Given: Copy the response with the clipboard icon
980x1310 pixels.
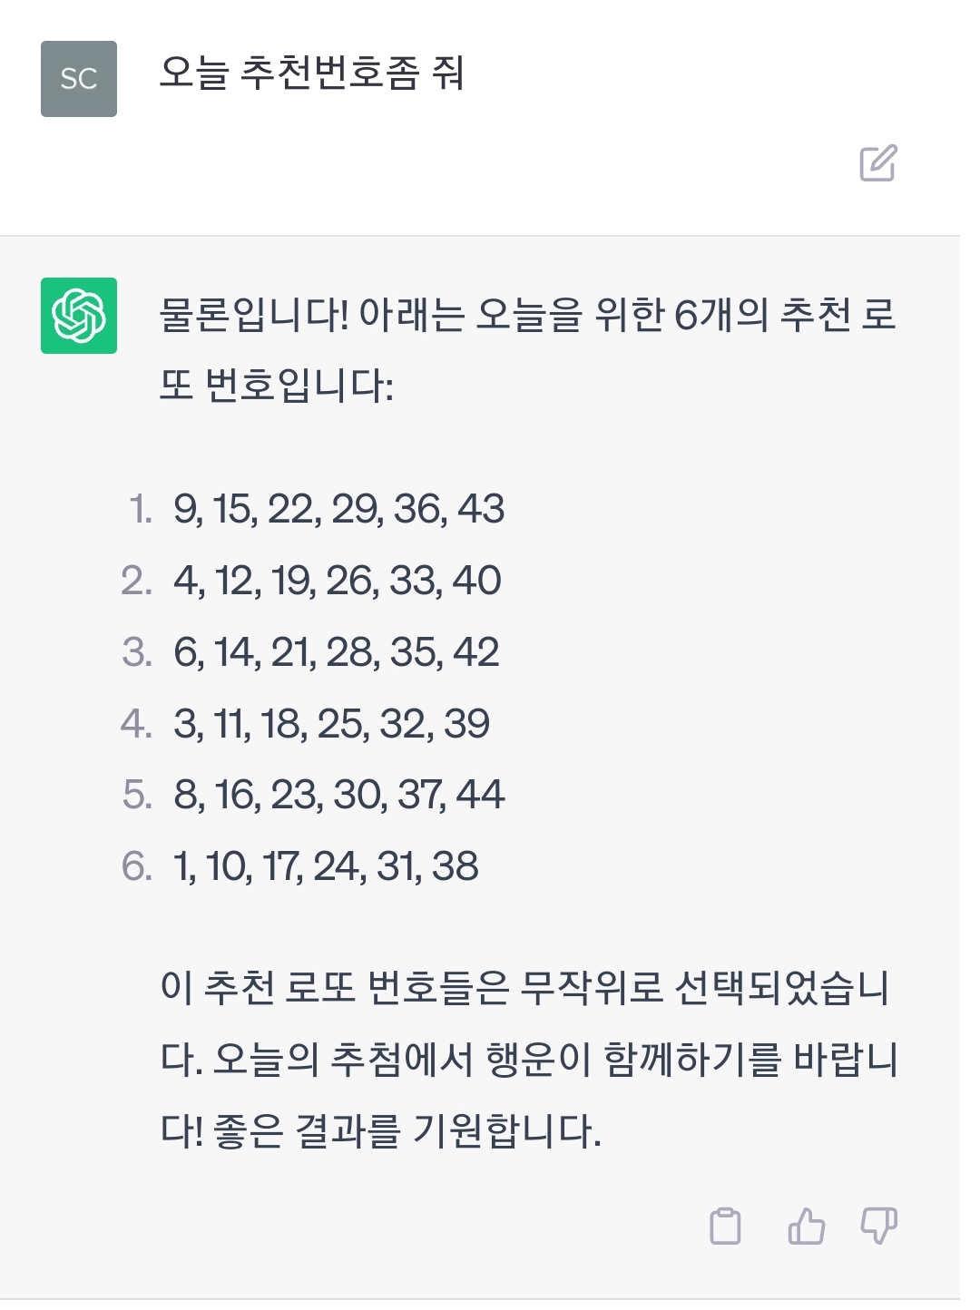Looking at the screenshot, I should pyautogui.click(x=725, y=1226).
